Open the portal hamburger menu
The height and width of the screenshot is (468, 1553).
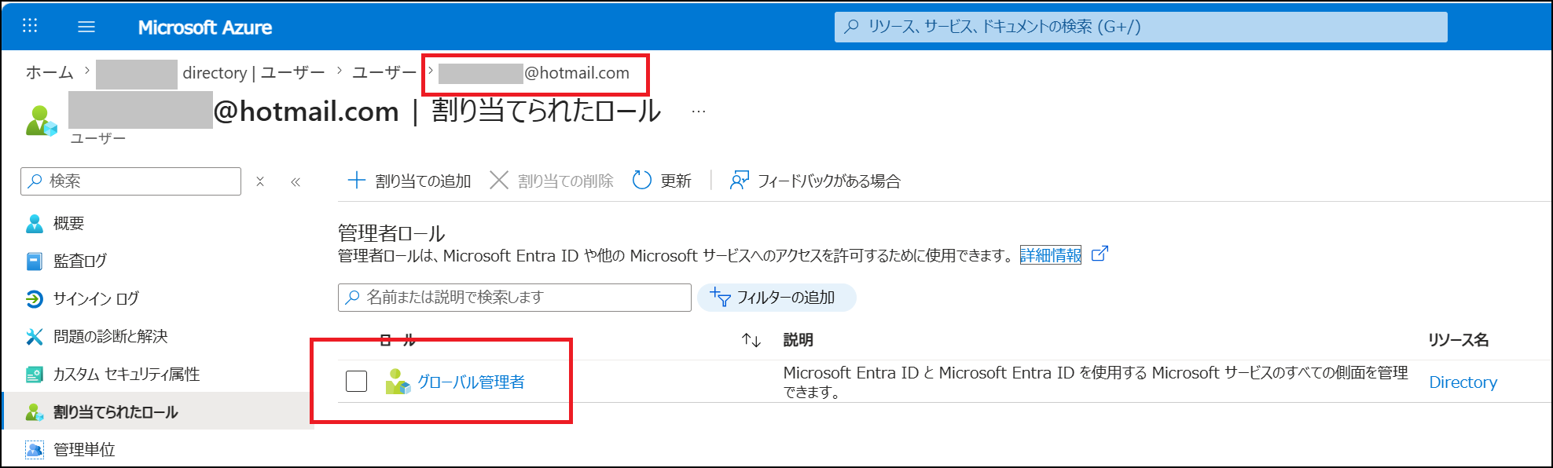pos(86,27)
